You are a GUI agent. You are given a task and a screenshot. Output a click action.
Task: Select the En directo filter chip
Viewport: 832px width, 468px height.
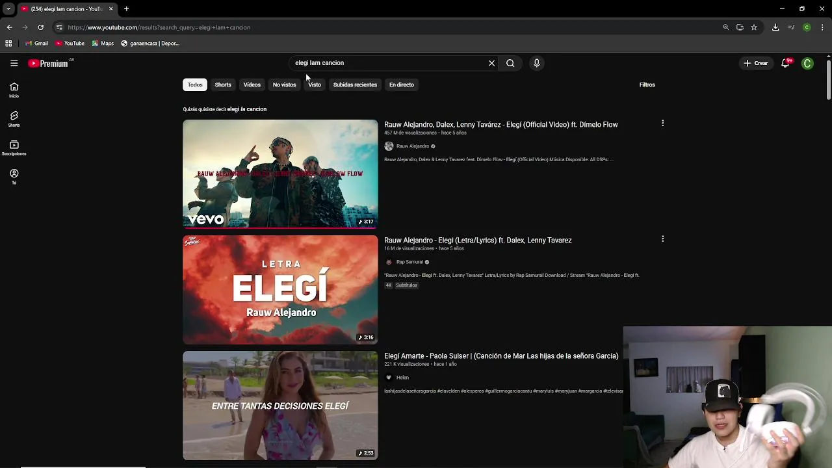(x=402, y=84)
